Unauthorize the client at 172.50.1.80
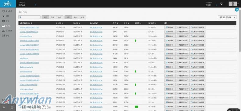This screenshot has height=111, width=241. pos(198,36)
